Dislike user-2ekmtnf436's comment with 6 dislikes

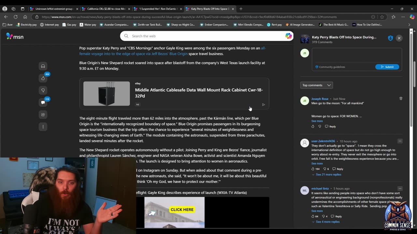(x=324, y=169)
